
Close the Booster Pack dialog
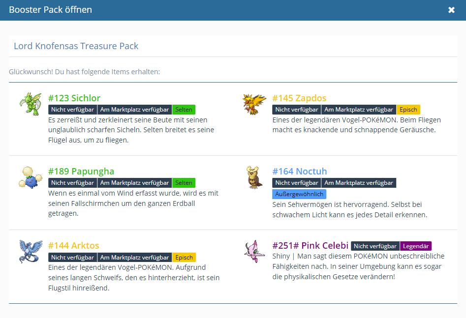click(451, 10)
